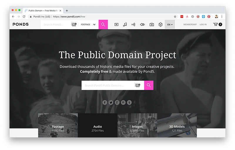Go back in browser

tap(13, 16)
